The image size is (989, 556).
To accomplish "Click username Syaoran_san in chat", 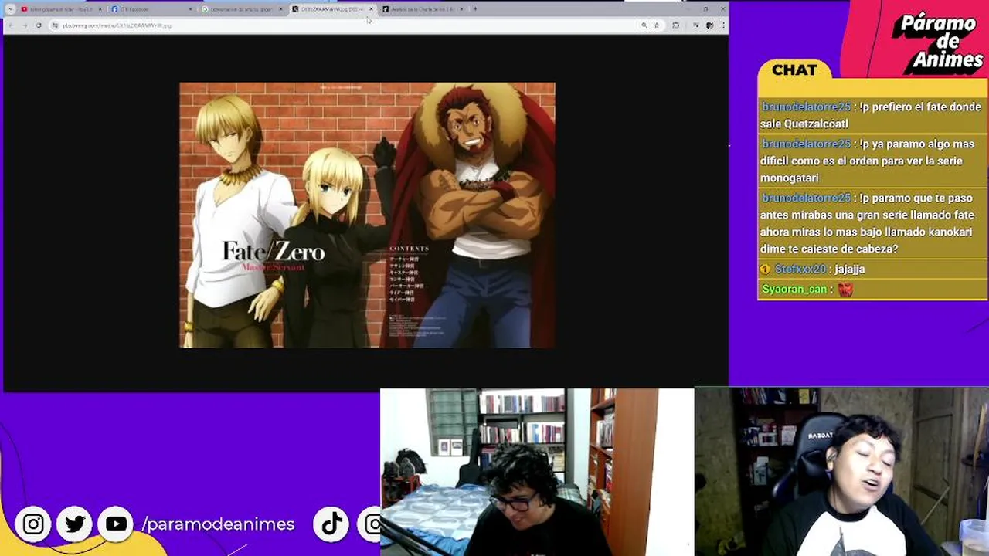I will click(x=794, y=289).
